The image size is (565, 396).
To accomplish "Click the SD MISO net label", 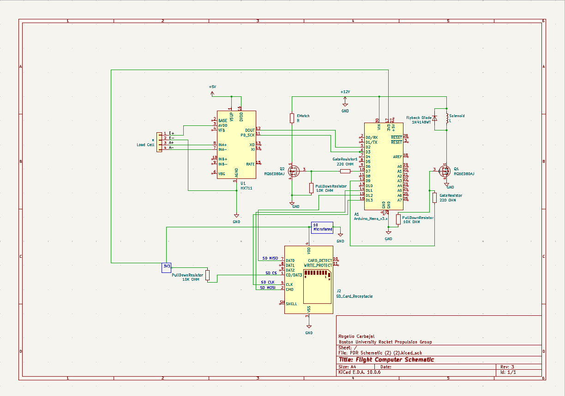I will click(270, 259).
